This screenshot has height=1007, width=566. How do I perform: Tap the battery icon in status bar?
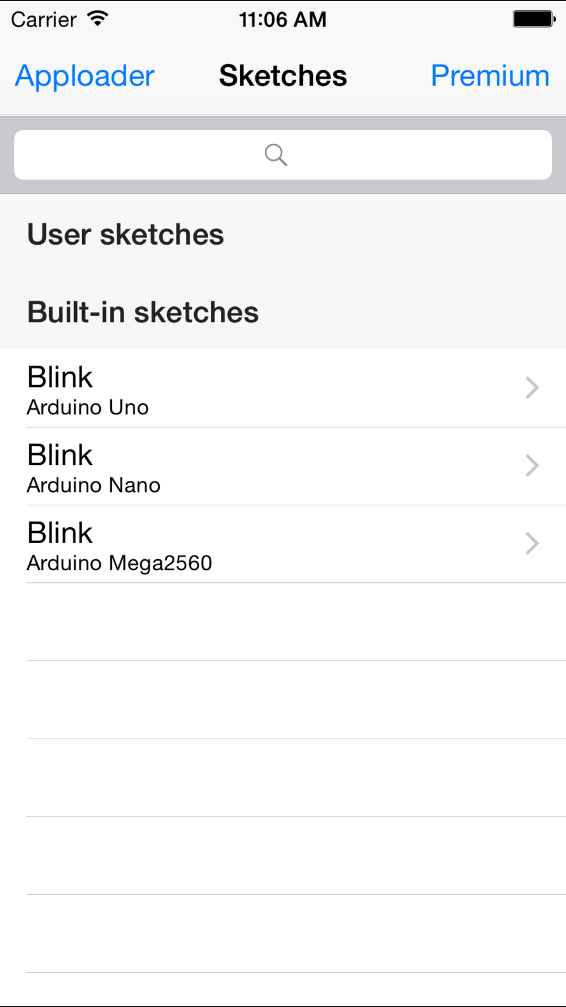click(x=534, y=19)
